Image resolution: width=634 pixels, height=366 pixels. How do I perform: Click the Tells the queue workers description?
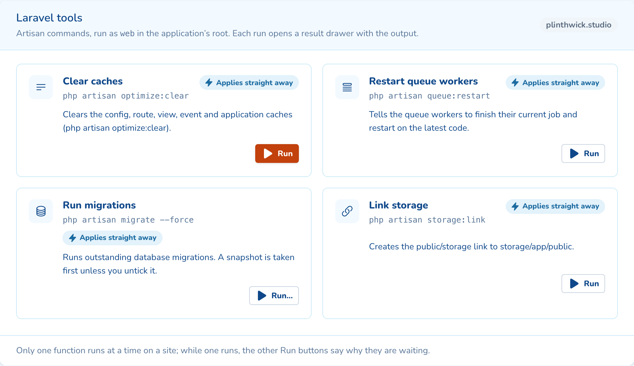coord(473,121)
